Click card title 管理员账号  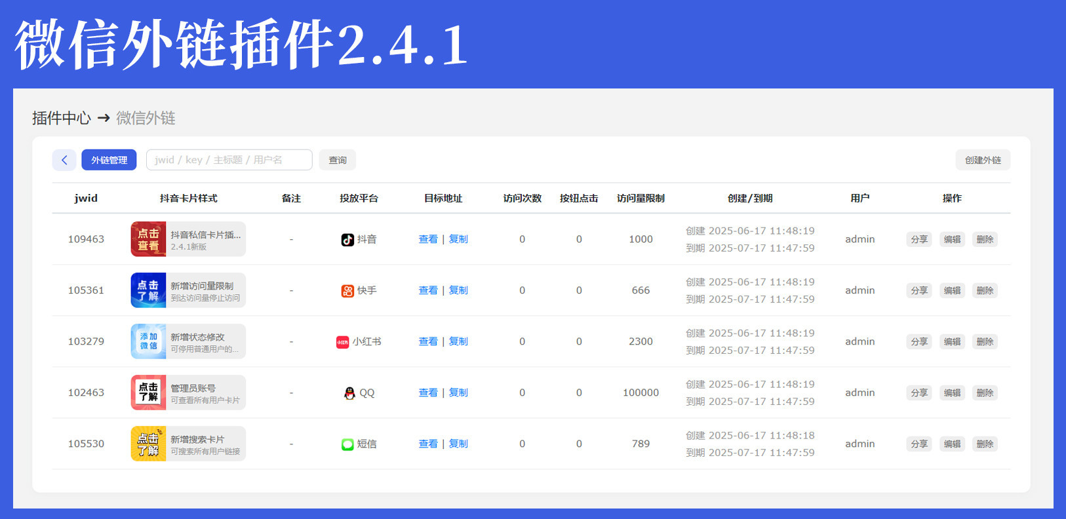pos(193,388)
